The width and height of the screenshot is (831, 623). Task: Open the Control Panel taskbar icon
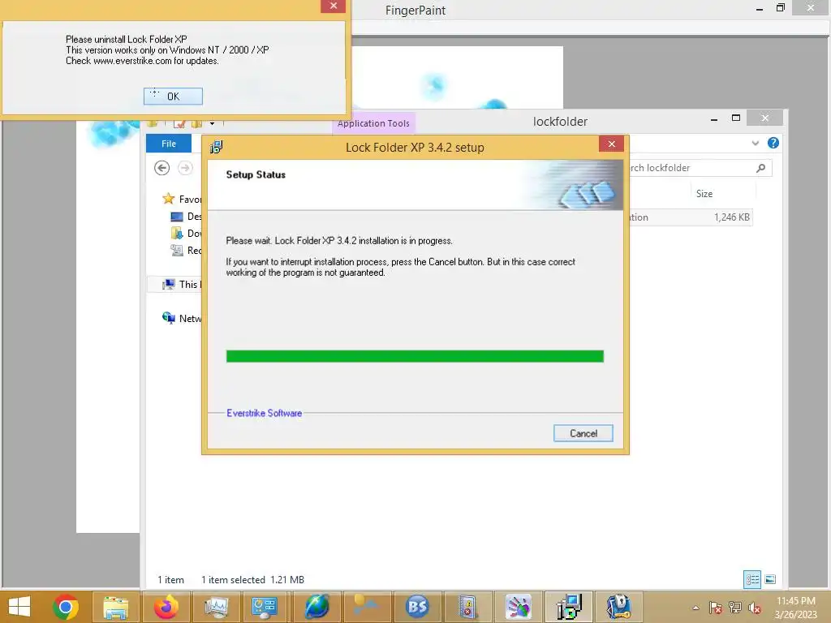click(264, 607)
